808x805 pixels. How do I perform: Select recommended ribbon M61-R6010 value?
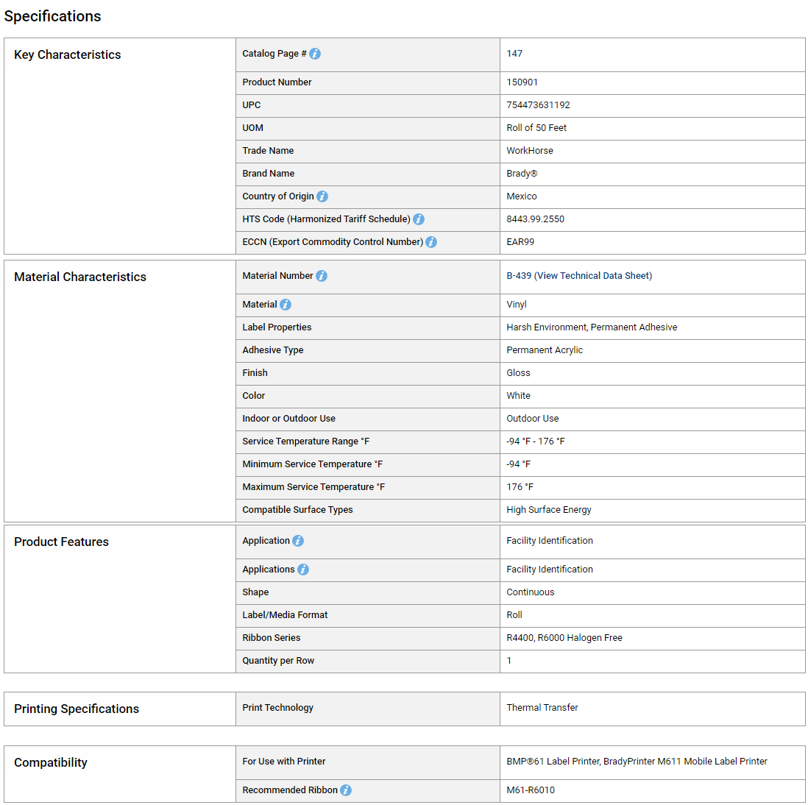click(x=531, y=790)
